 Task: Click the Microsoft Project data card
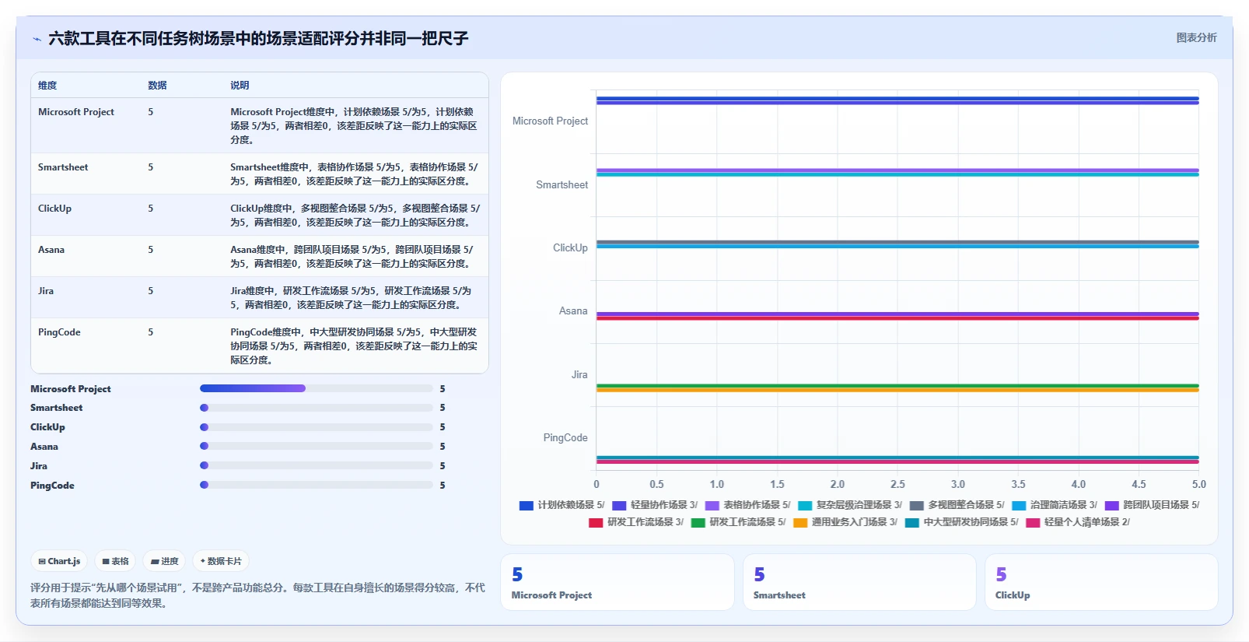pos(618,582)
